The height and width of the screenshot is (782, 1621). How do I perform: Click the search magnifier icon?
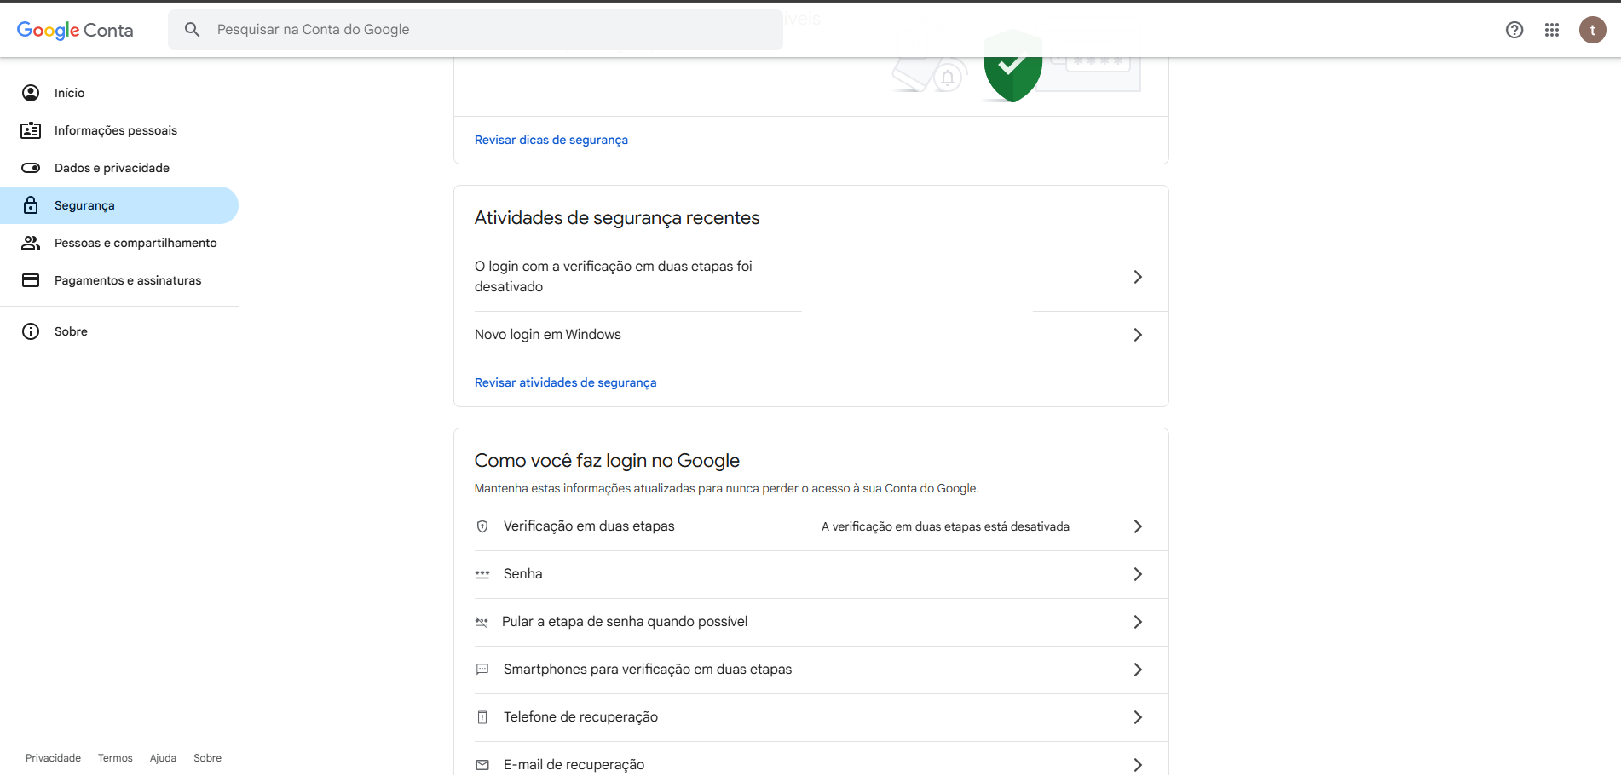click(193, 30)
